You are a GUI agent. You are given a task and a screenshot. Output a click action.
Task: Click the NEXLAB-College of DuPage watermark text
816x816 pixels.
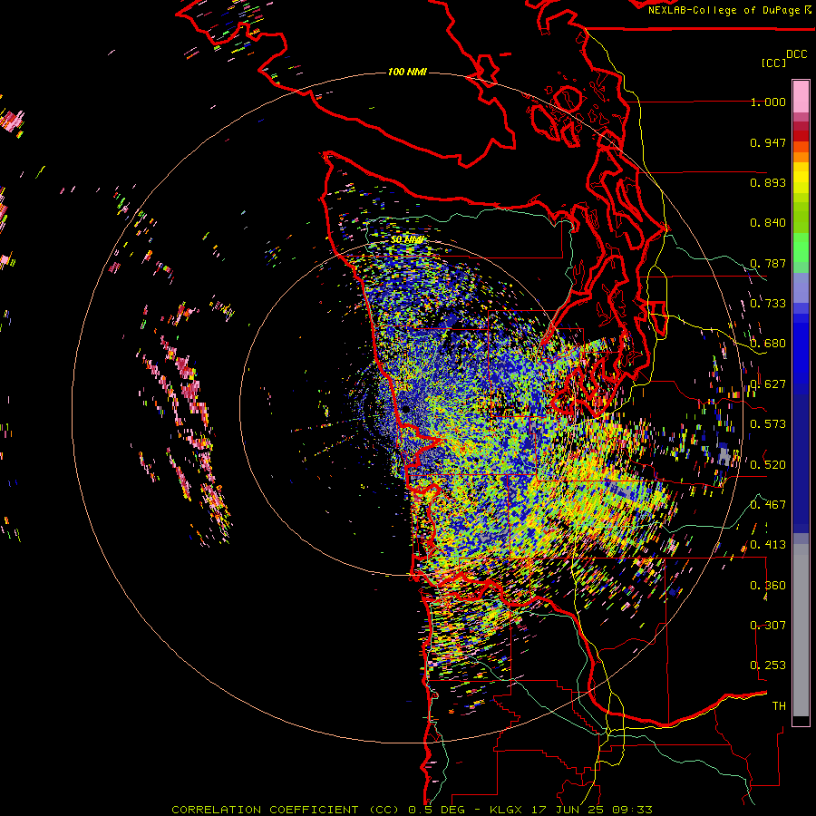(x=725, y=10)
